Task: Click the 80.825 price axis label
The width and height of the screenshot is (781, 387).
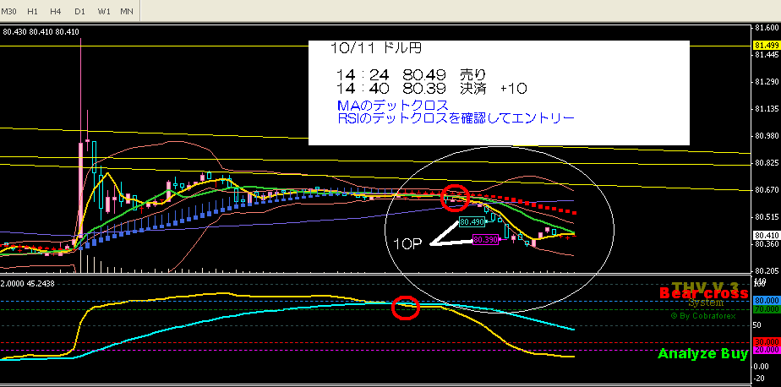Action: click(766, 163)
